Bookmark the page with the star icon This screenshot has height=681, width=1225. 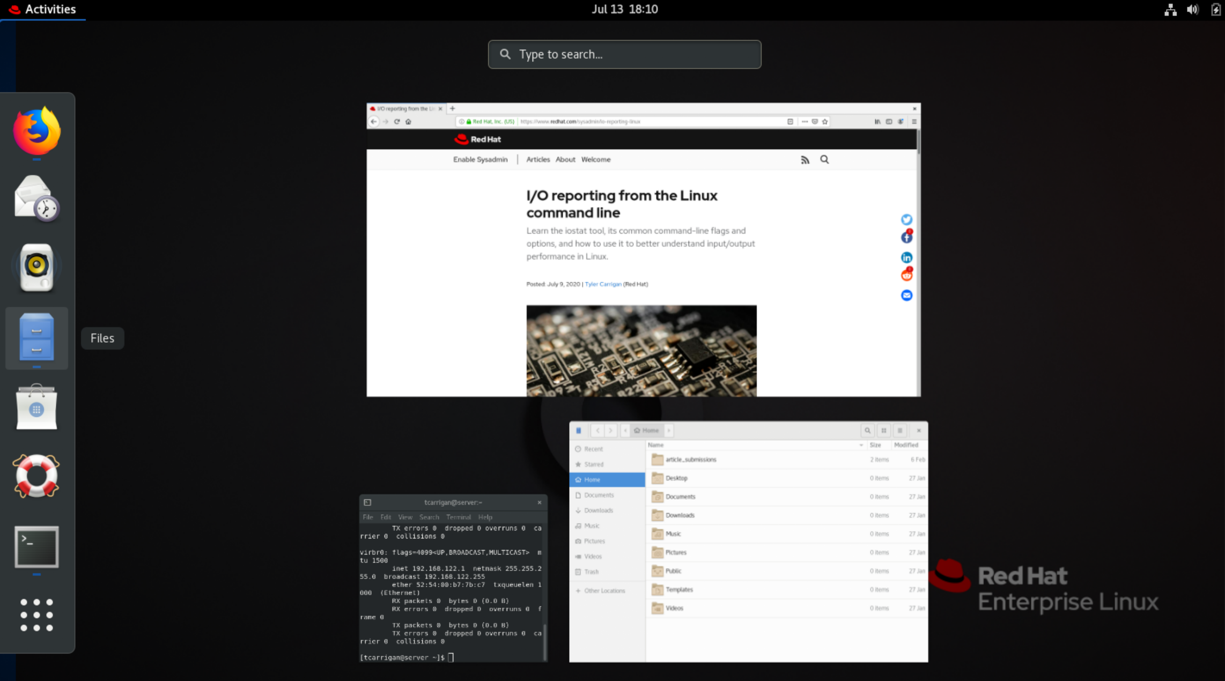(x=825, y=122)
